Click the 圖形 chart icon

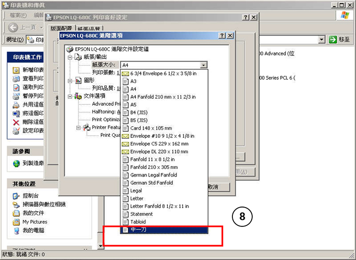click(78, 80)
